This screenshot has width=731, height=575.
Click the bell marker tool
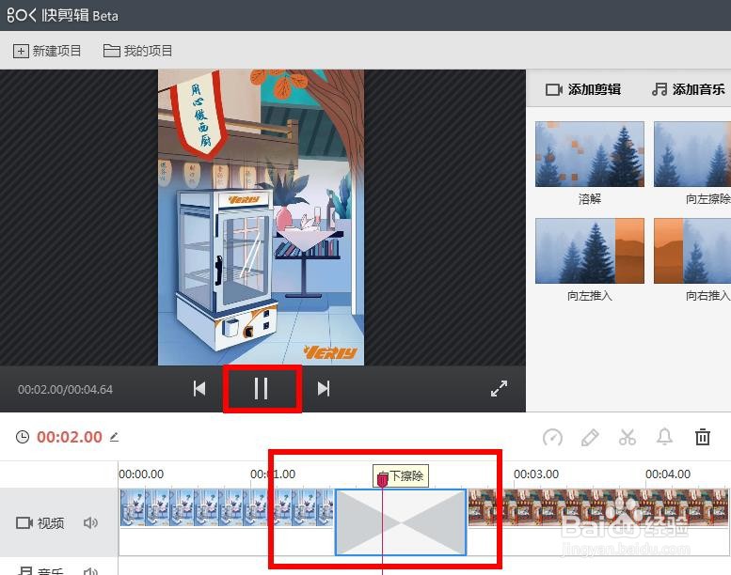tap(665, 437)
